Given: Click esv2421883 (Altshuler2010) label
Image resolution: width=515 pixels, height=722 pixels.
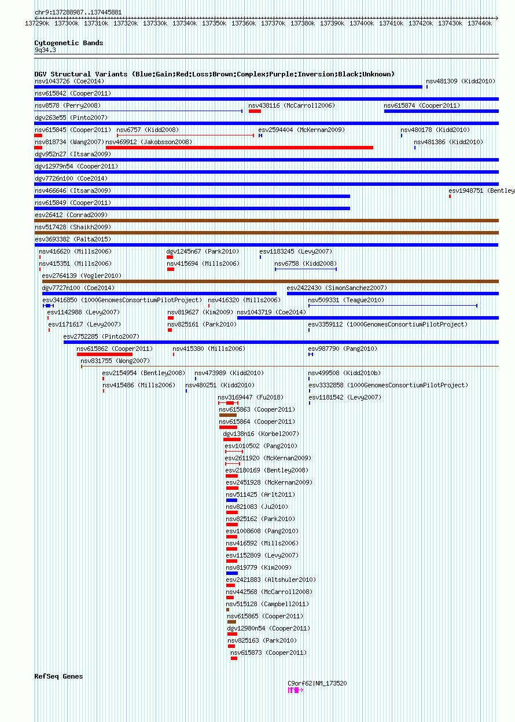Looking at the screenshot, I should (x=271, y=580).
